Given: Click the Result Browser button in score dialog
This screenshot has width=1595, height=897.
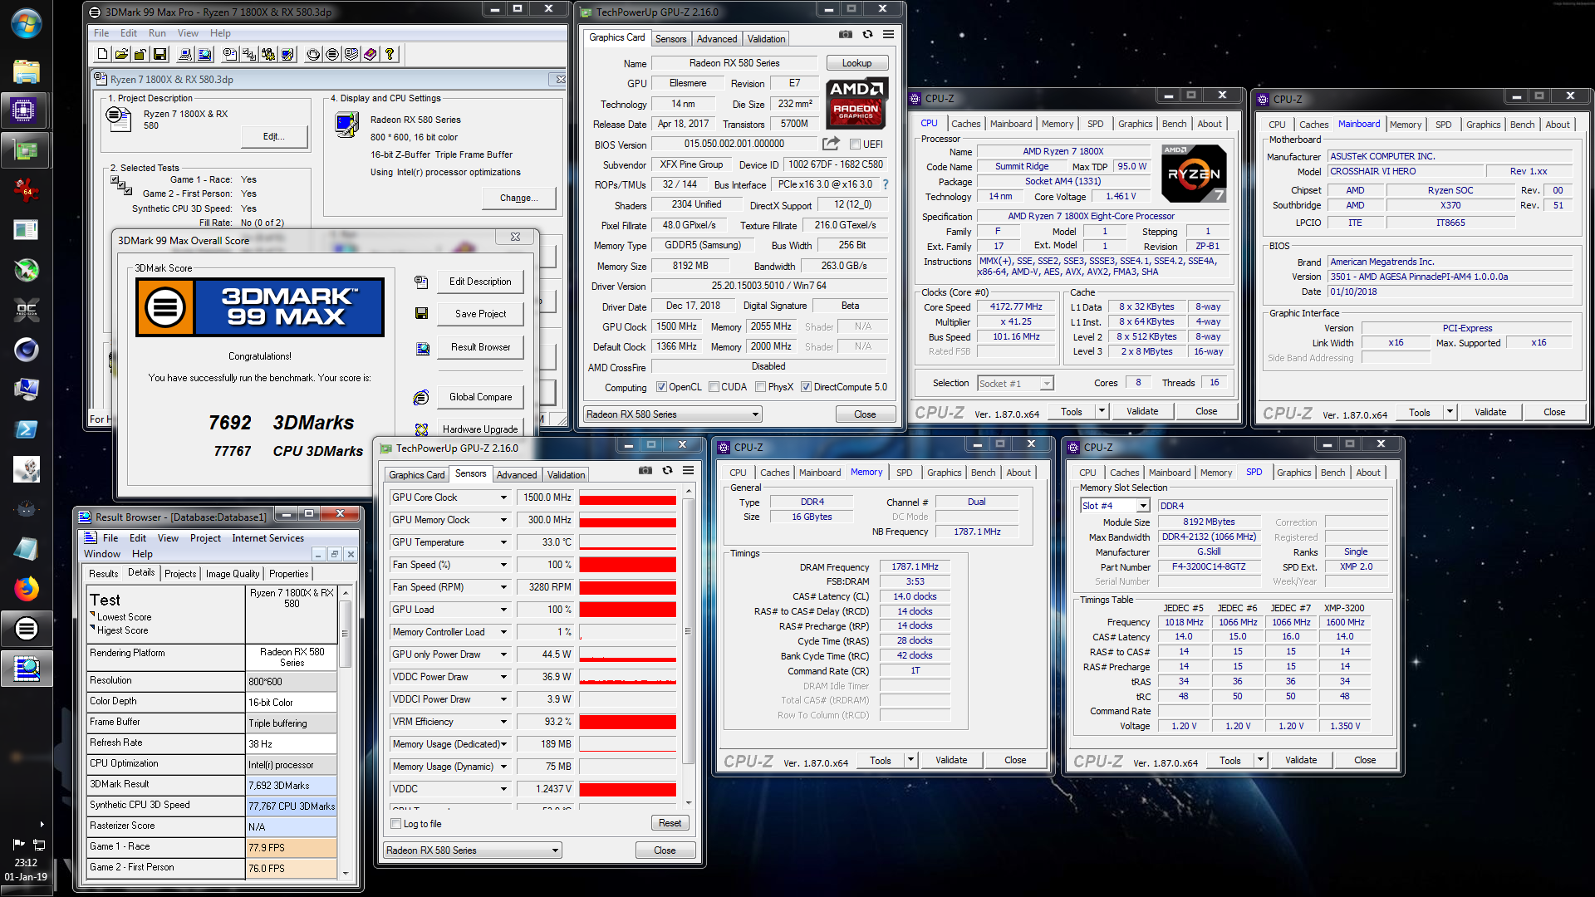Looking at the screenshot, I should tap(480, 347).
